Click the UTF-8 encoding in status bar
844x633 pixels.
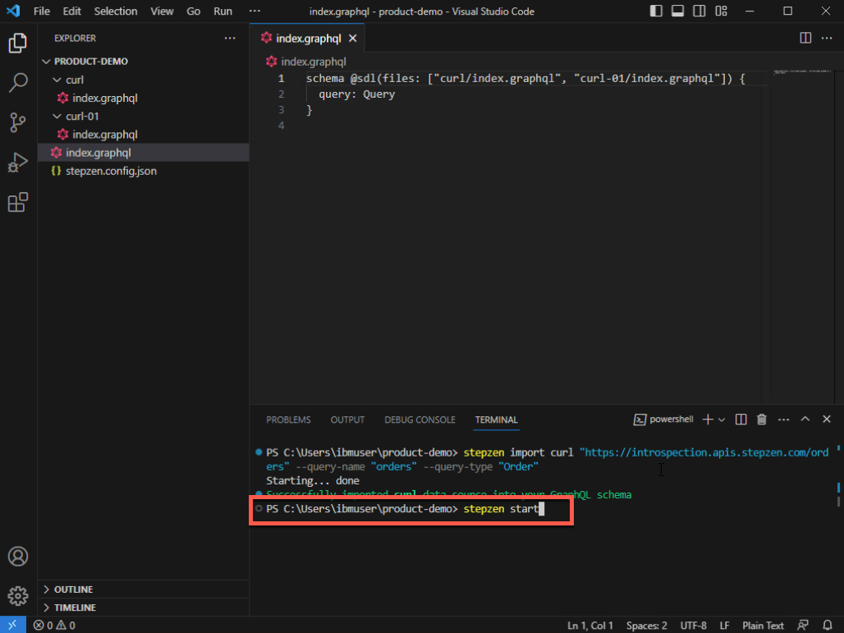694,626
